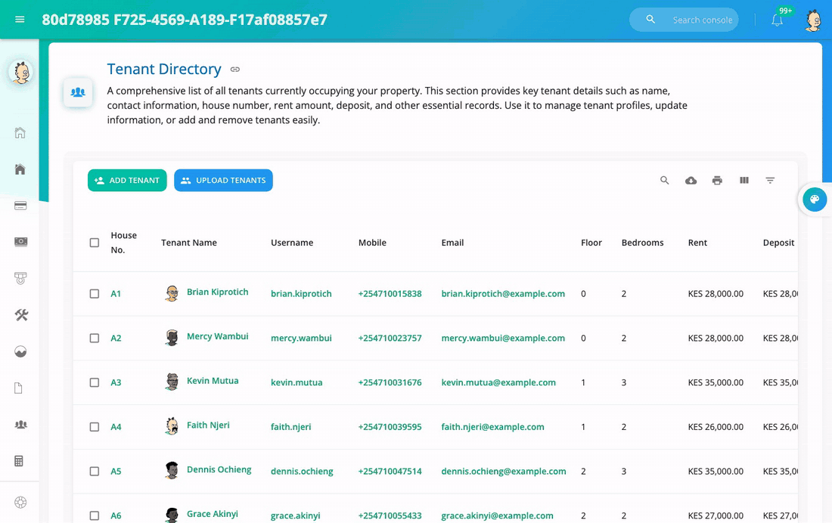The height and width of the screenshot is (523, 832).
Task: Select the checkbox for row A3
Action: tap(95, 382)
